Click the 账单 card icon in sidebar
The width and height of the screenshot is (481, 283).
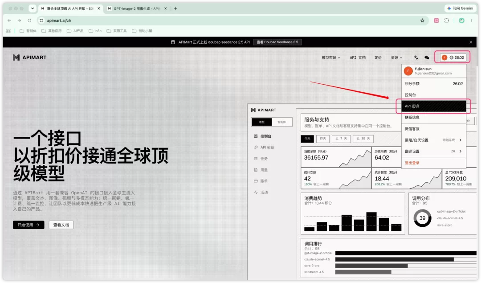256,181
